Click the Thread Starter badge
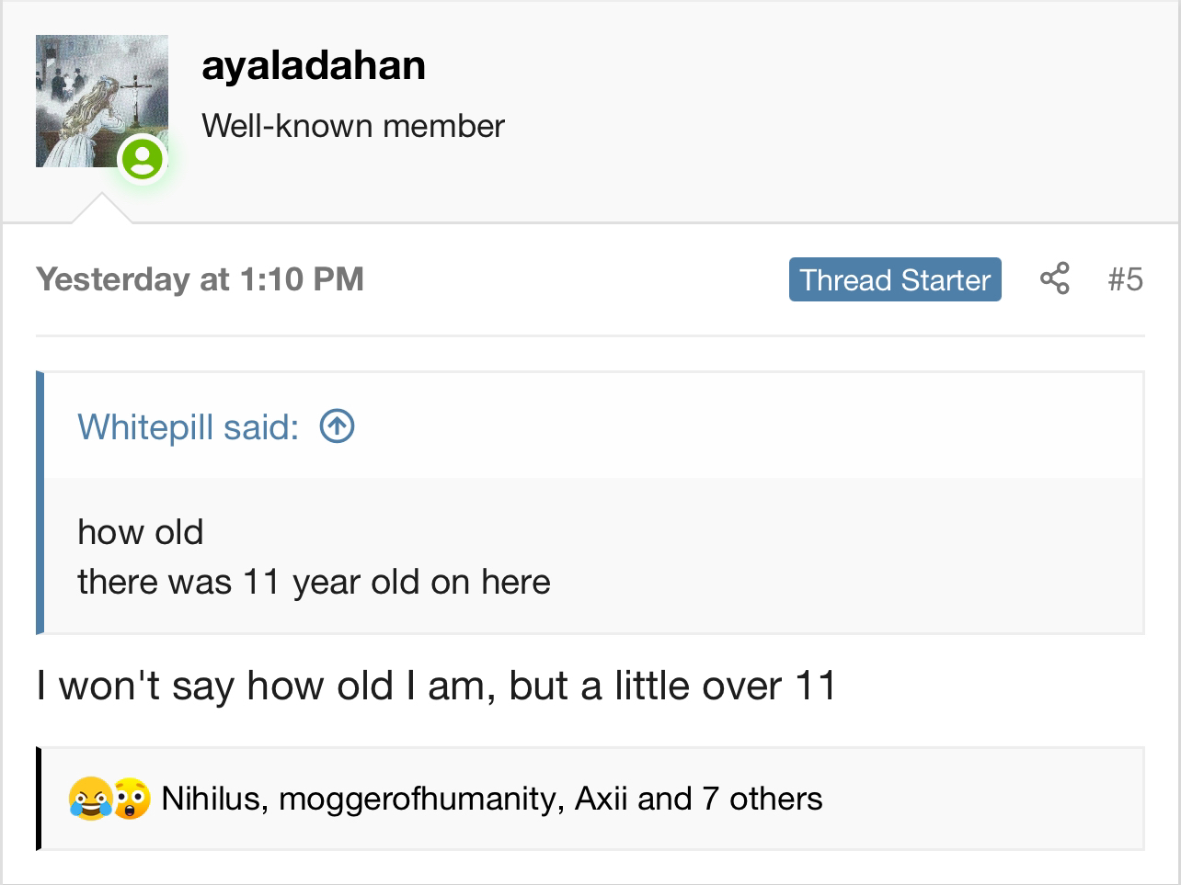The image size is (1181, 885). (x=895, y=279)
